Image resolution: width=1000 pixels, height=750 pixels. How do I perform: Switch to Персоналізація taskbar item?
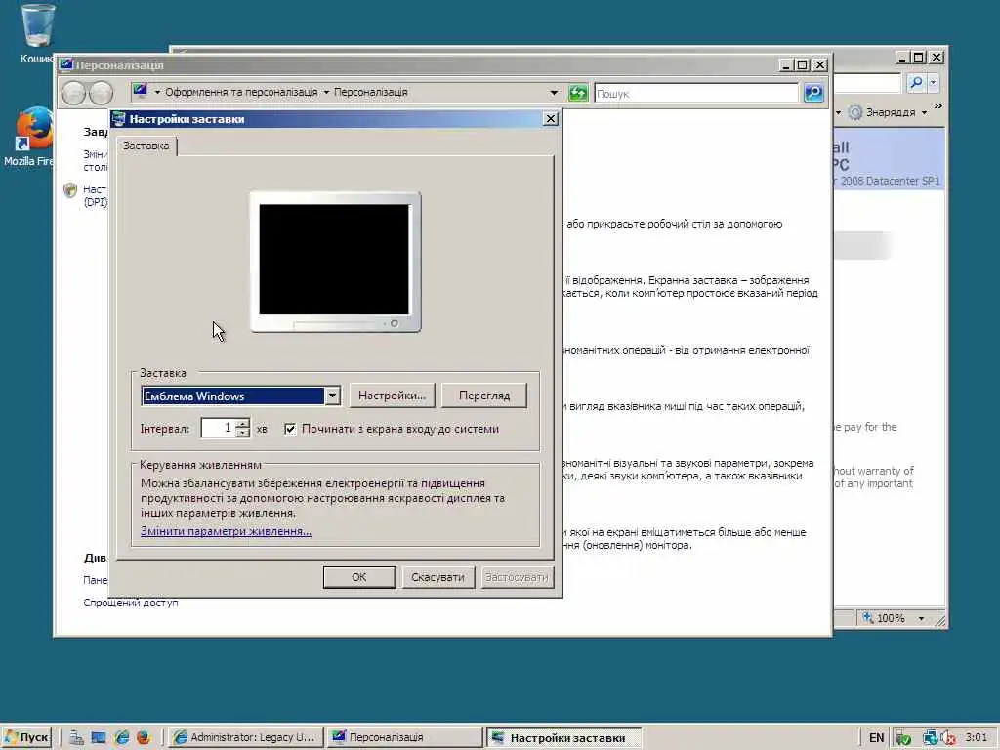(404, 738)
